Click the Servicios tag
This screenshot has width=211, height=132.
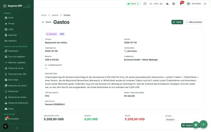(x=51, y=34)
